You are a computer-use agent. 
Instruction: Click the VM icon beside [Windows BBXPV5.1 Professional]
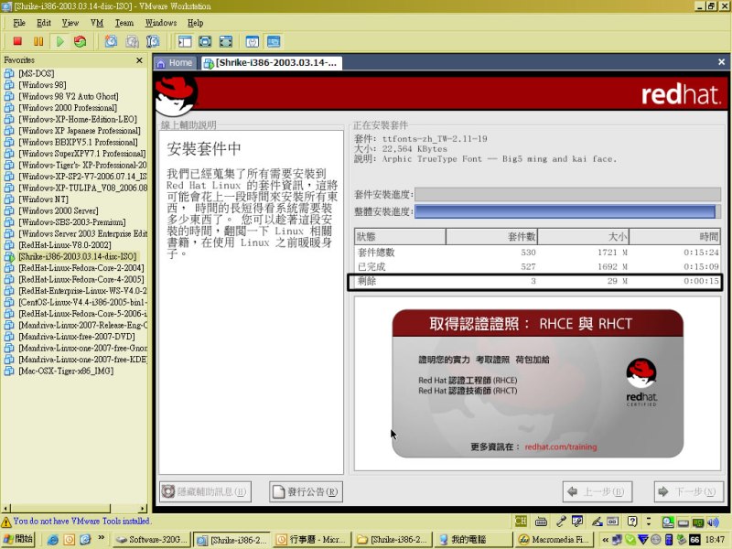click(9, 142)
